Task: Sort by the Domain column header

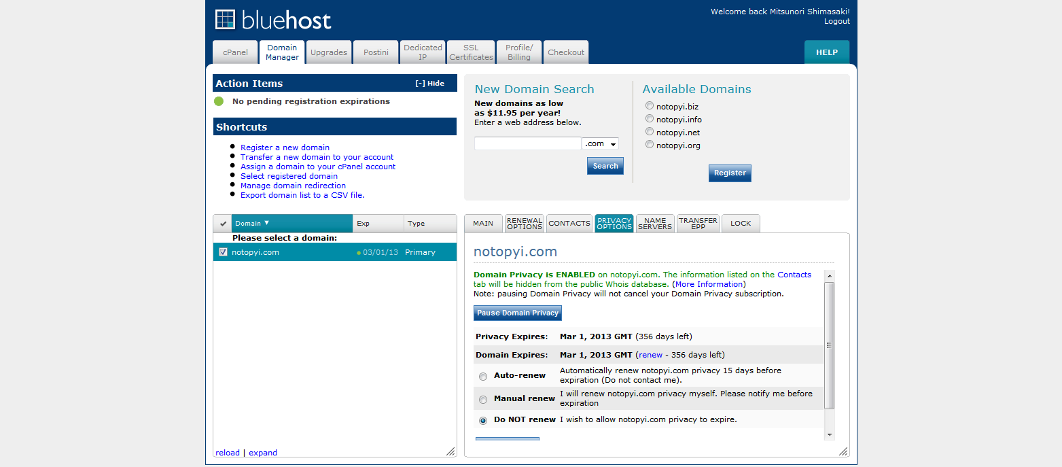Action: 292,223
